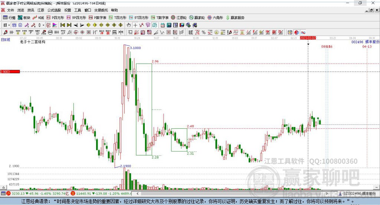
Task: Click horizontal scrollbar right arrow
Action: pyautogui.click(x=327, y=194)
